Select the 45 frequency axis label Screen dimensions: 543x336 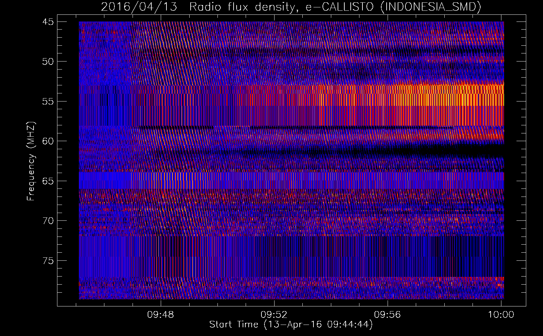click(48, 22)
